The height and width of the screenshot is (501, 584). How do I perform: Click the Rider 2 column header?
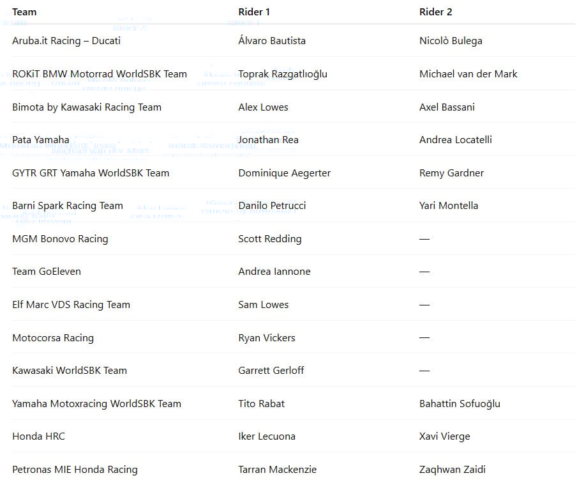435,12
